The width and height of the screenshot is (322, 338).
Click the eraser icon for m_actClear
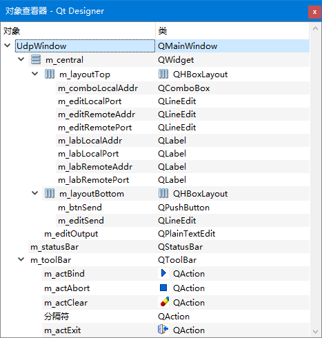click(164, 302)
